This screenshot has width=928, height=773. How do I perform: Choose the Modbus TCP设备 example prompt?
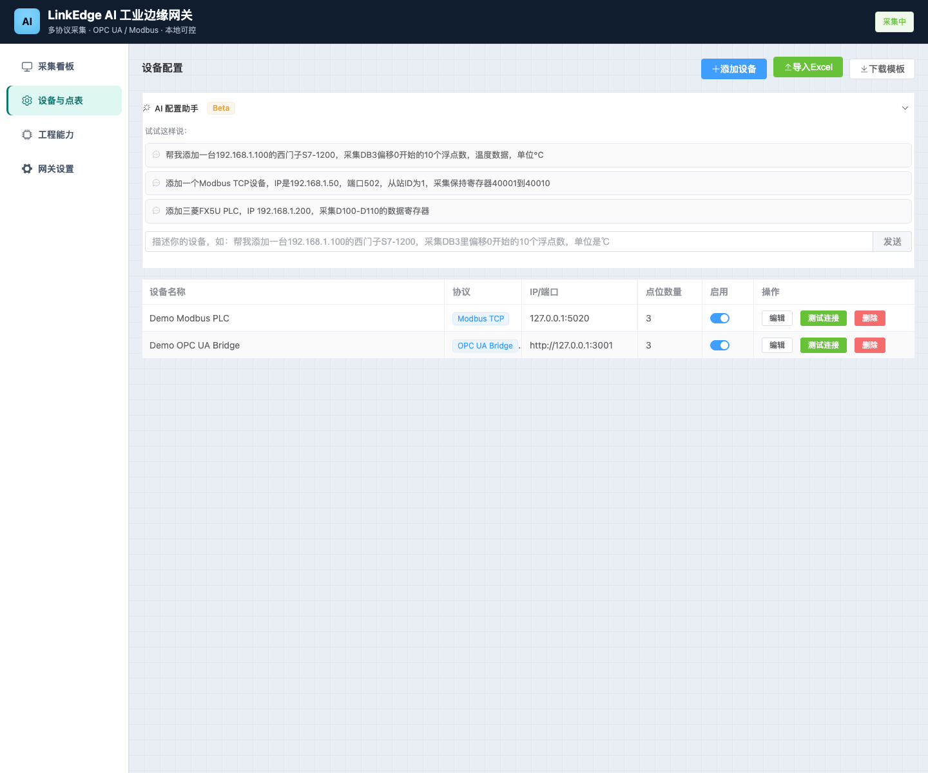pyautogui.click(x=528, y=183)
